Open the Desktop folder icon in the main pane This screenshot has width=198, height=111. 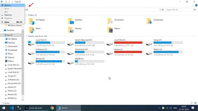[71, 21]
